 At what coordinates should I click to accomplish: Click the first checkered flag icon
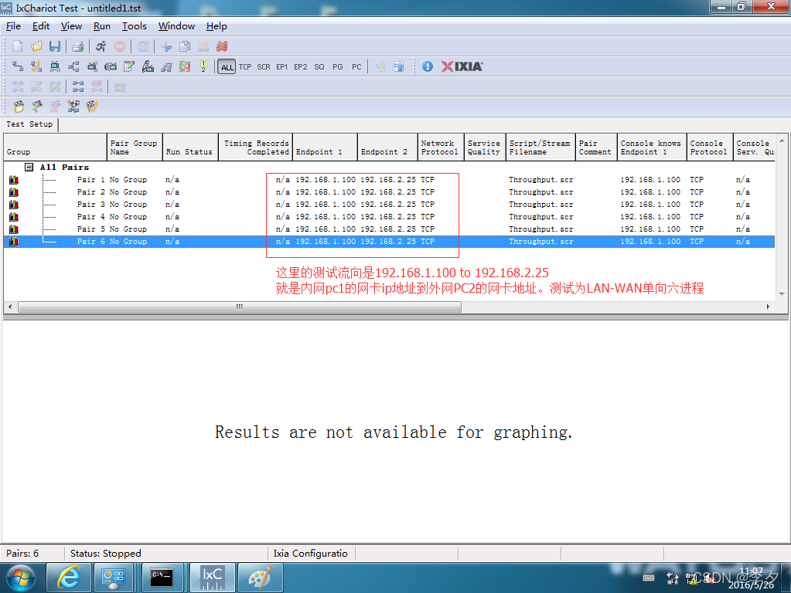(19, 107)
